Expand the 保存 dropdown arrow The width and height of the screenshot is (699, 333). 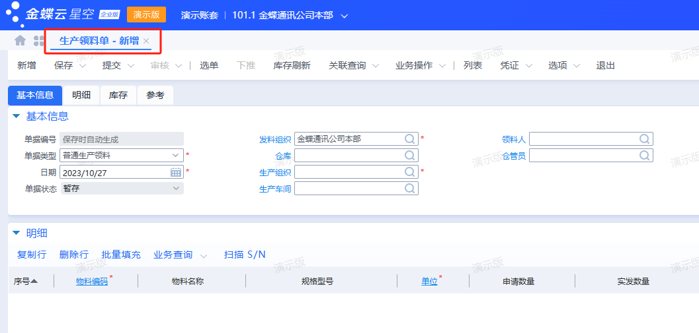tap(83, 66)
